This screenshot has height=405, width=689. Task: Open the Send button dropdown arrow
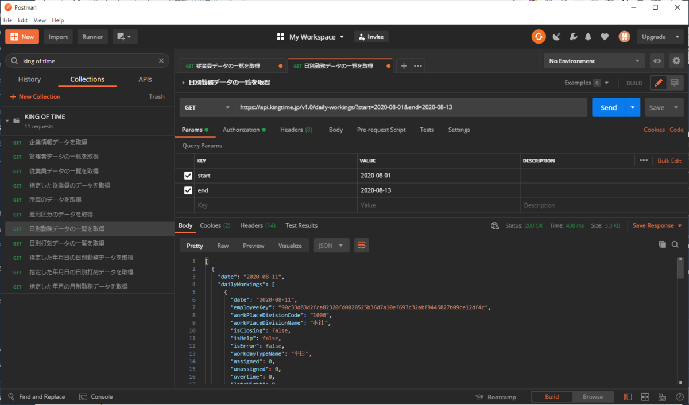[x=633, y=107]
